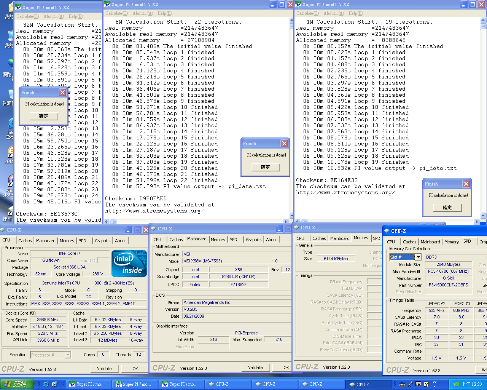Open Help menu in 1M Super PI window
The height and width of the screenshot is (390, 487).
point(356,13)
